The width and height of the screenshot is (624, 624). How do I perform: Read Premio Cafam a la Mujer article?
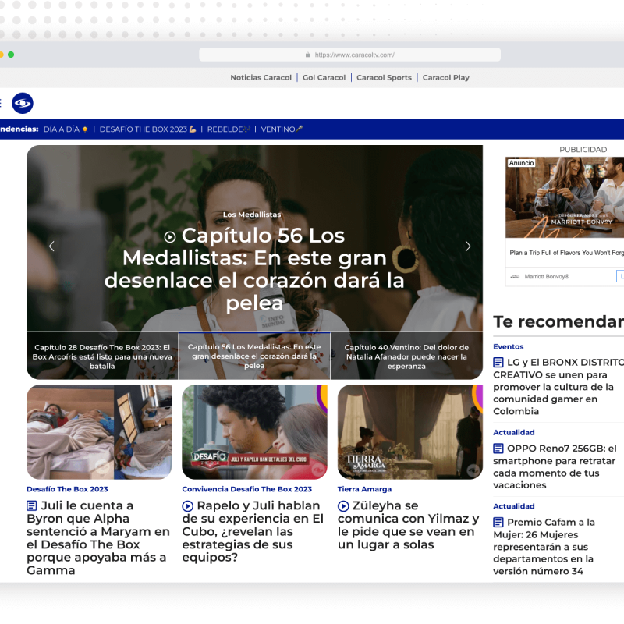point(544,547)
